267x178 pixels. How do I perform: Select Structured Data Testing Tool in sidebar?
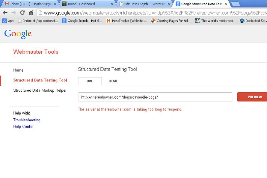point(40,80)
